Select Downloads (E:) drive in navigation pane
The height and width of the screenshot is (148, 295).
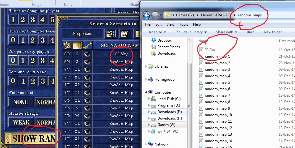[x=170, y=112]
